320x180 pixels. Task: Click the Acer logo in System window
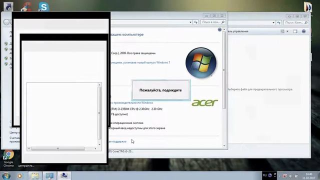point(204,102)
